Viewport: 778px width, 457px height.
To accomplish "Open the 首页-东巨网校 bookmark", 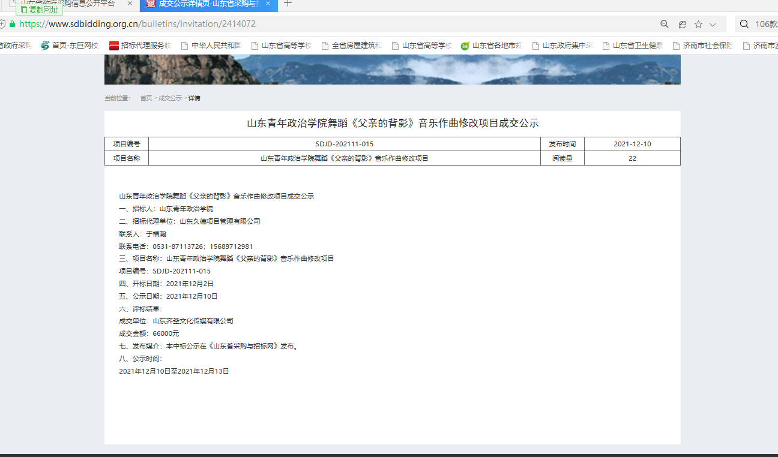I will [70, 46].
